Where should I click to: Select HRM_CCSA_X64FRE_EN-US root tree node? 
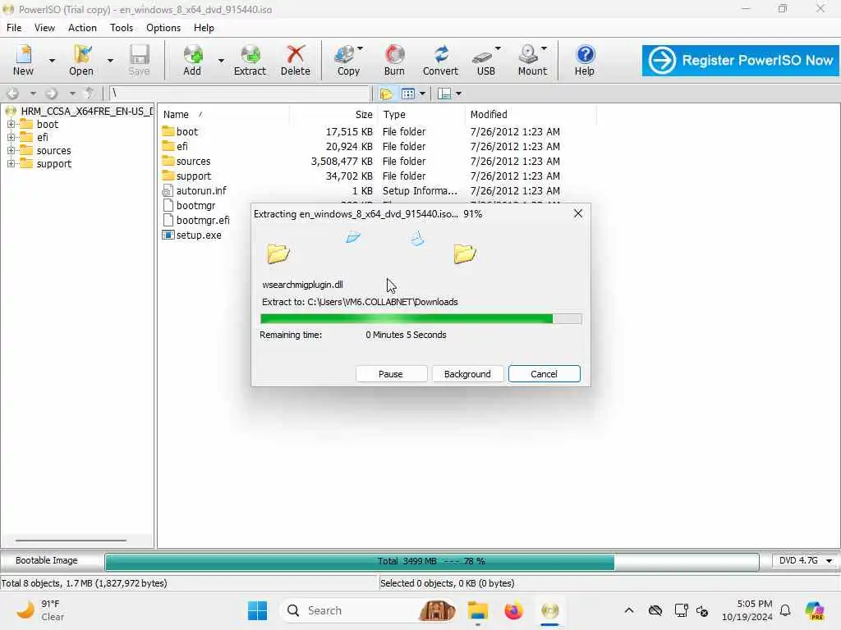coord(85,111)
